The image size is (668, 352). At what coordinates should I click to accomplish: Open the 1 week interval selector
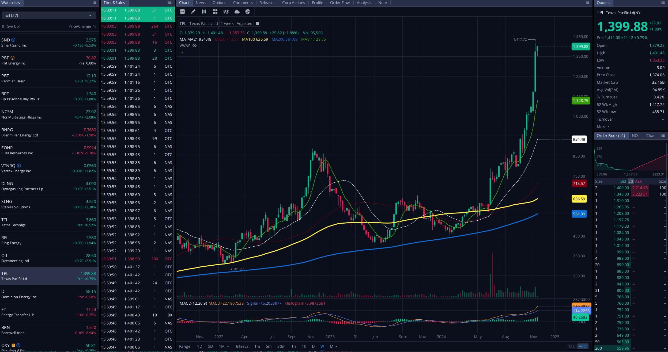click(x=227, y=24)
